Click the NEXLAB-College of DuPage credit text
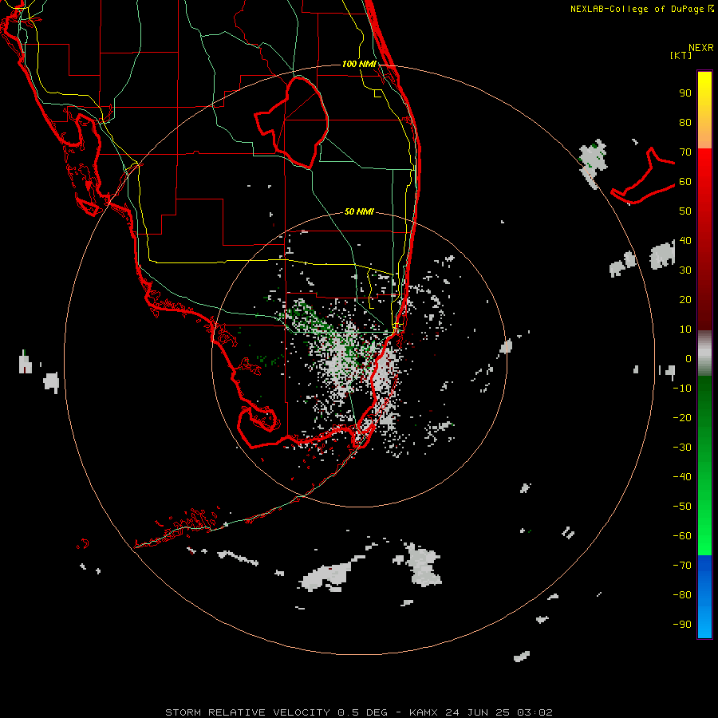Screen dimensions: 718x718 coord(637,9)
